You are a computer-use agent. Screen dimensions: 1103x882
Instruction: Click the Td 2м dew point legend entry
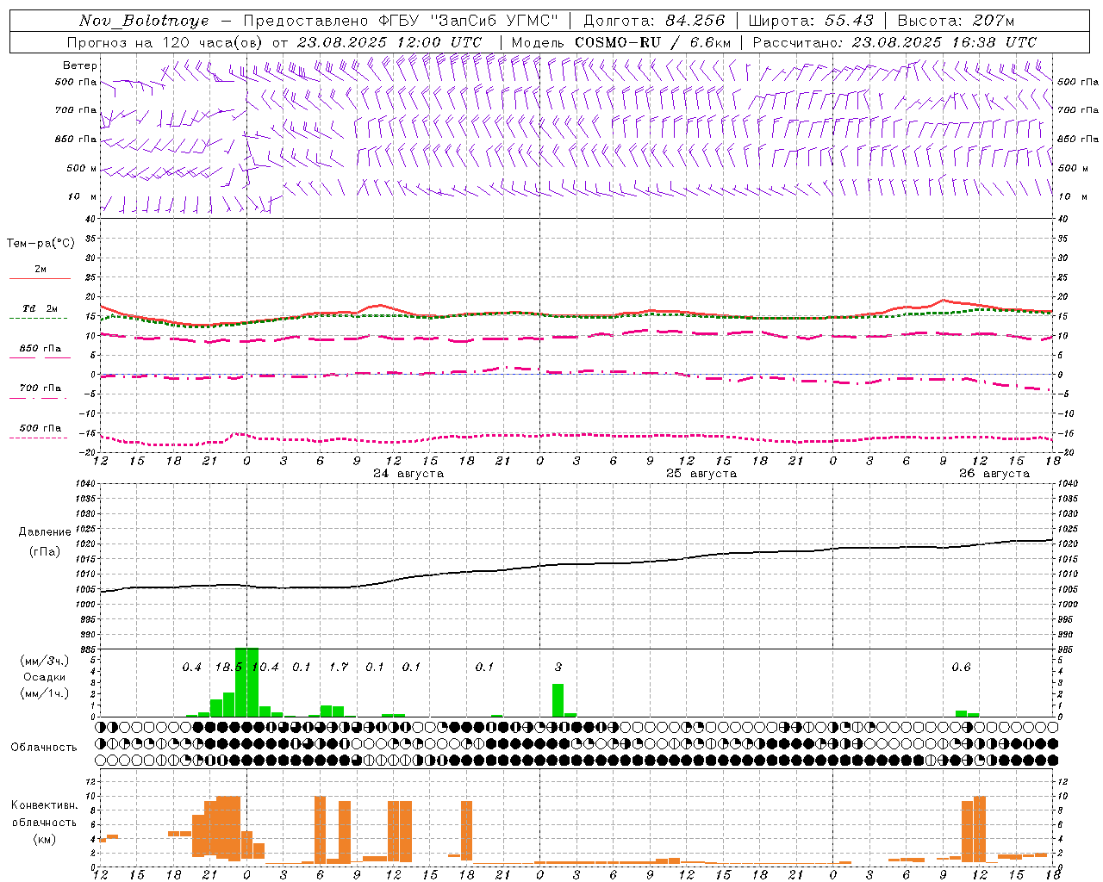click(x=41, y=308)
